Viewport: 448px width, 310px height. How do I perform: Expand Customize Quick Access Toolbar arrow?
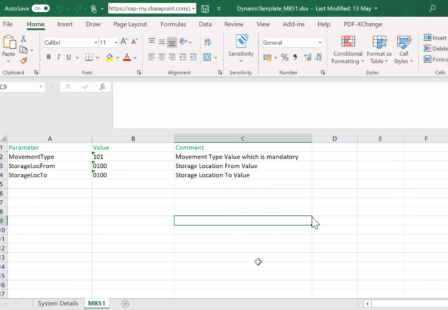219,9
